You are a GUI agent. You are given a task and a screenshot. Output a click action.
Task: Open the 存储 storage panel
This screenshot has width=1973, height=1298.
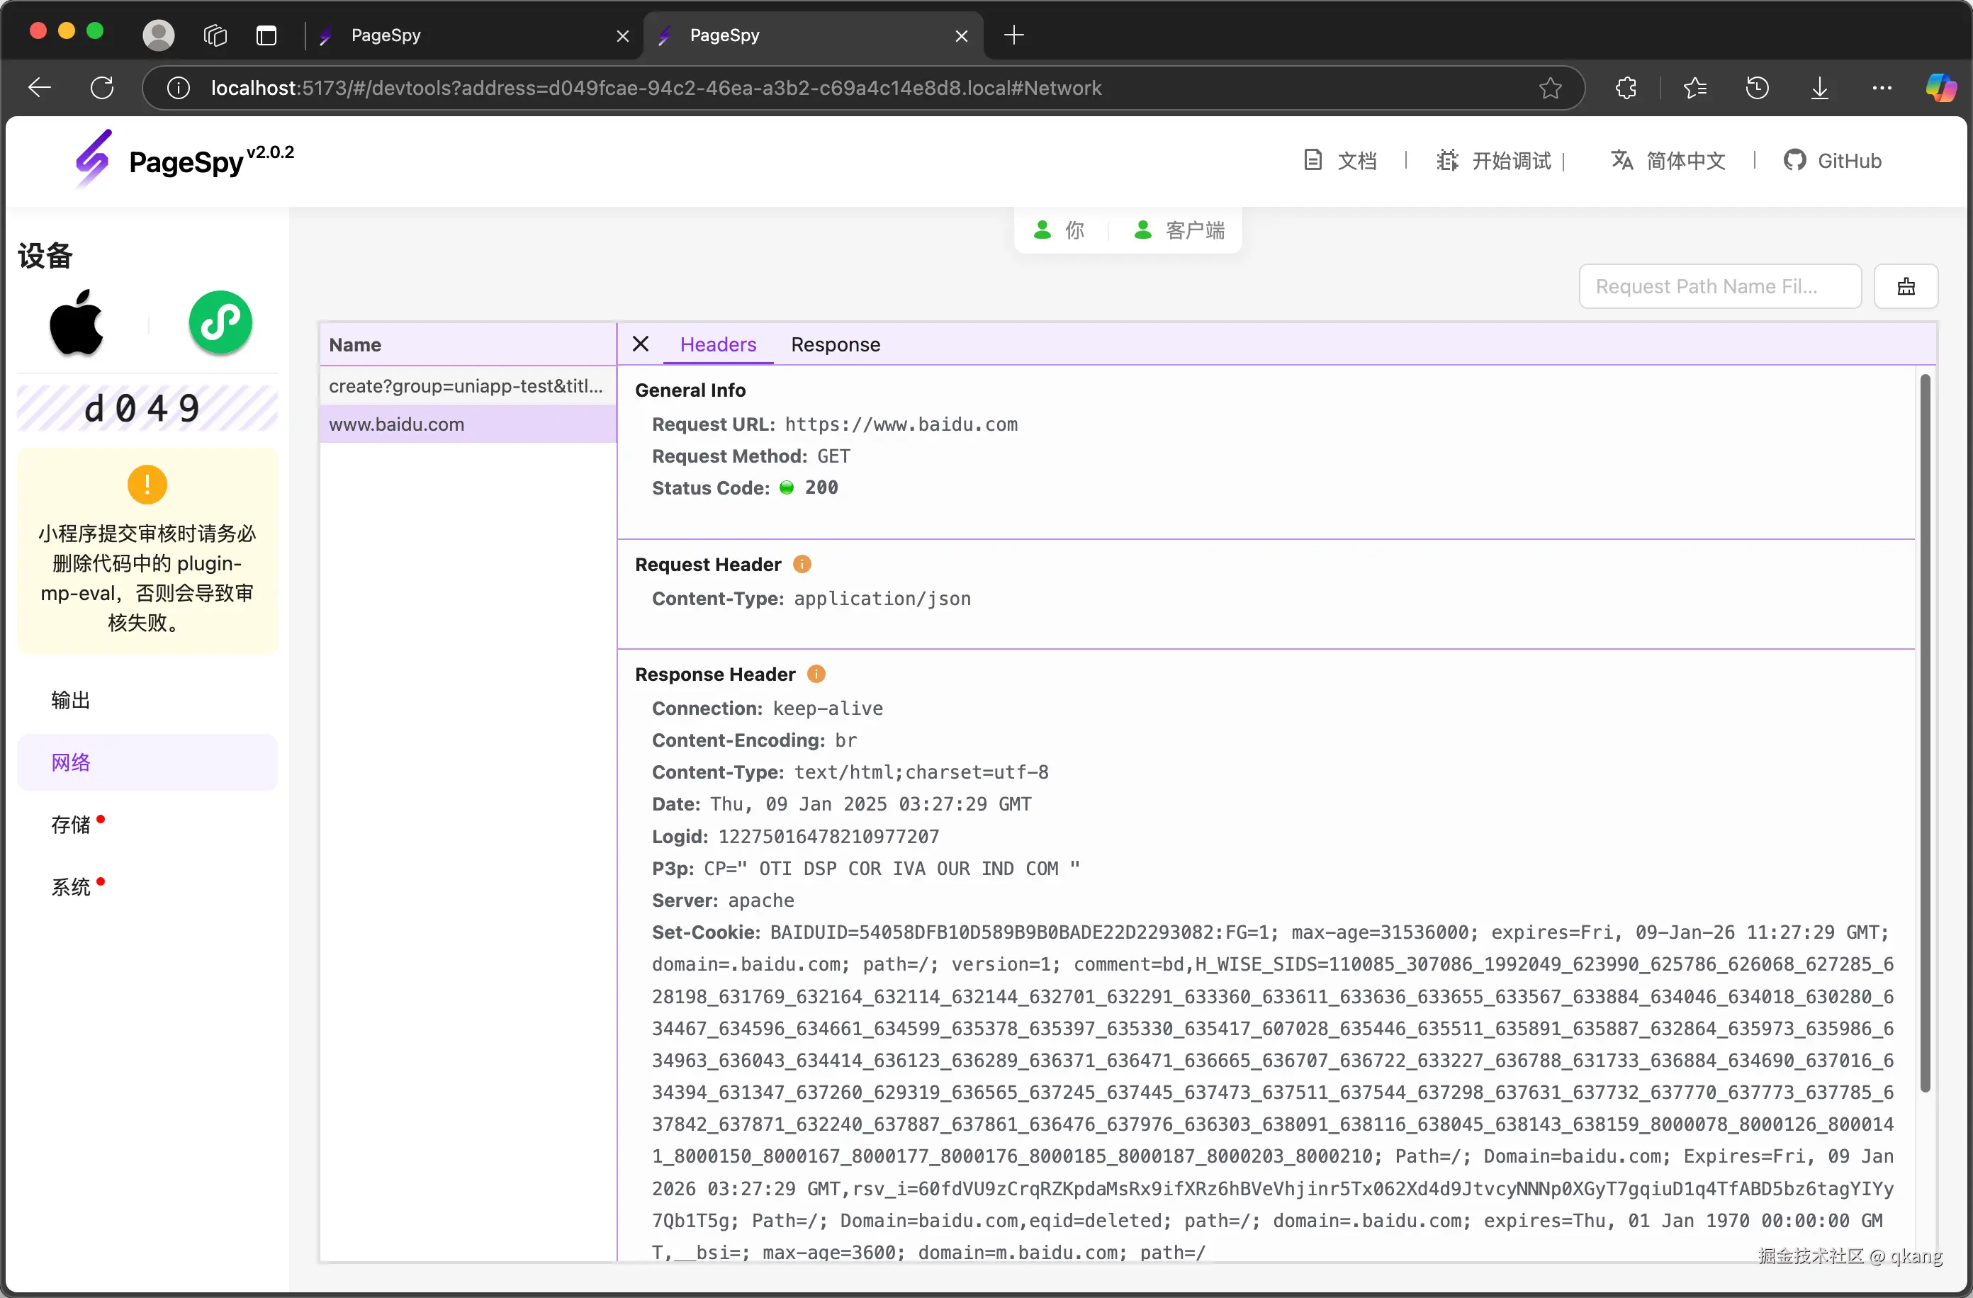pyautogui.click(x=72, y=824)
